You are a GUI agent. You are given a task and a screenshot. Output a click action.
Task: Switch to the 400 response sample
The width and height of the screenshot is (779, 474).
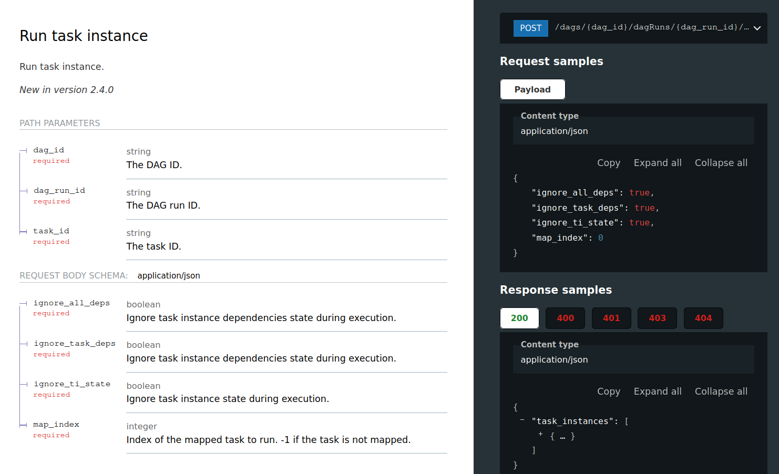565,318
